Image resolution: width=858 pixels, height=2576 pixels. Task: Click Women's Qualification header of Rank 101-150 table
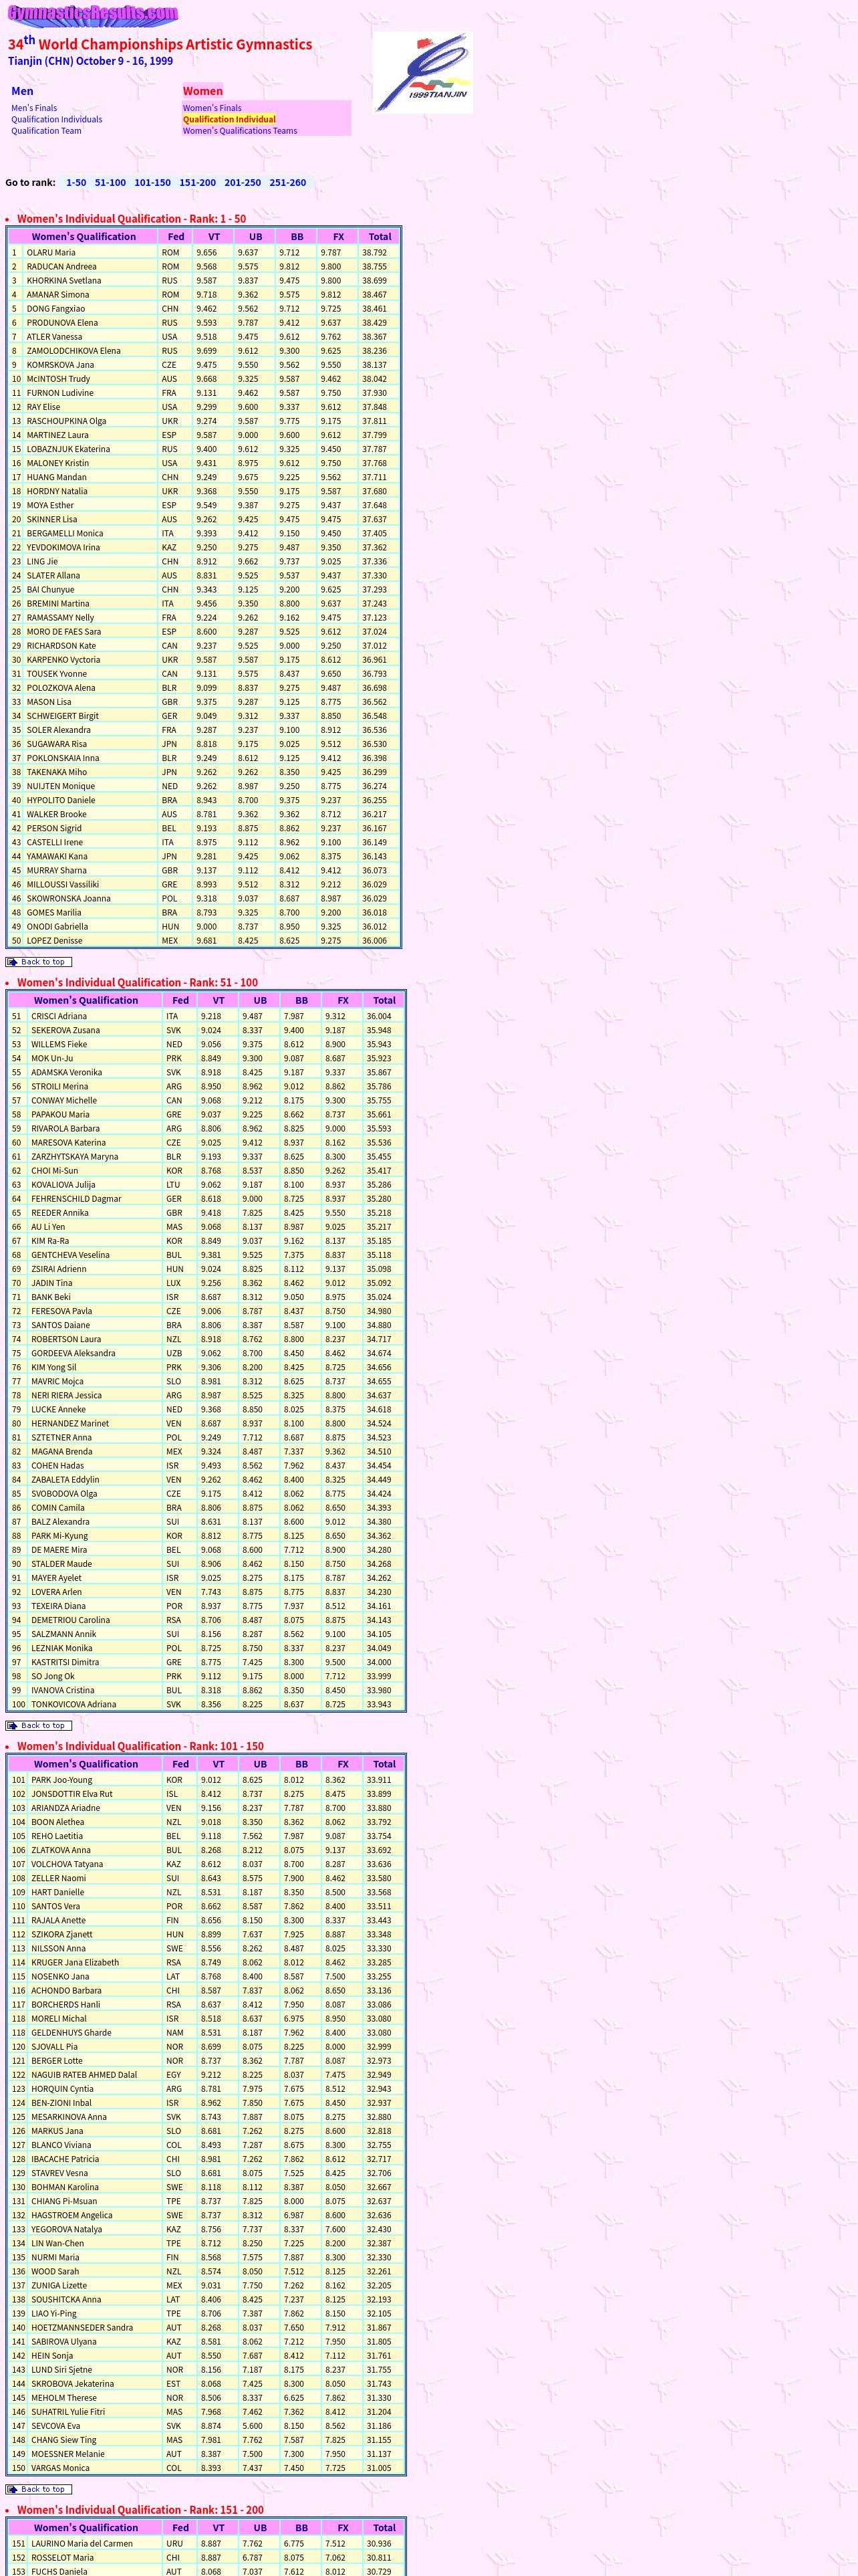point(86,1764)
